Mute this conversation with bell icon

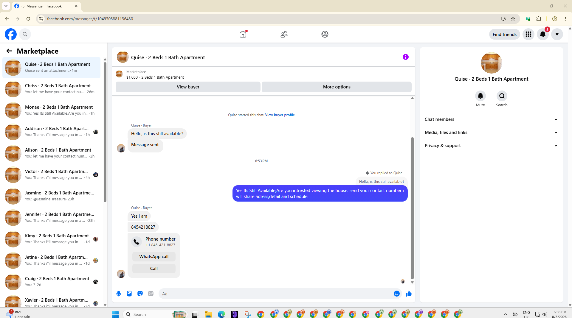(480, 96)
